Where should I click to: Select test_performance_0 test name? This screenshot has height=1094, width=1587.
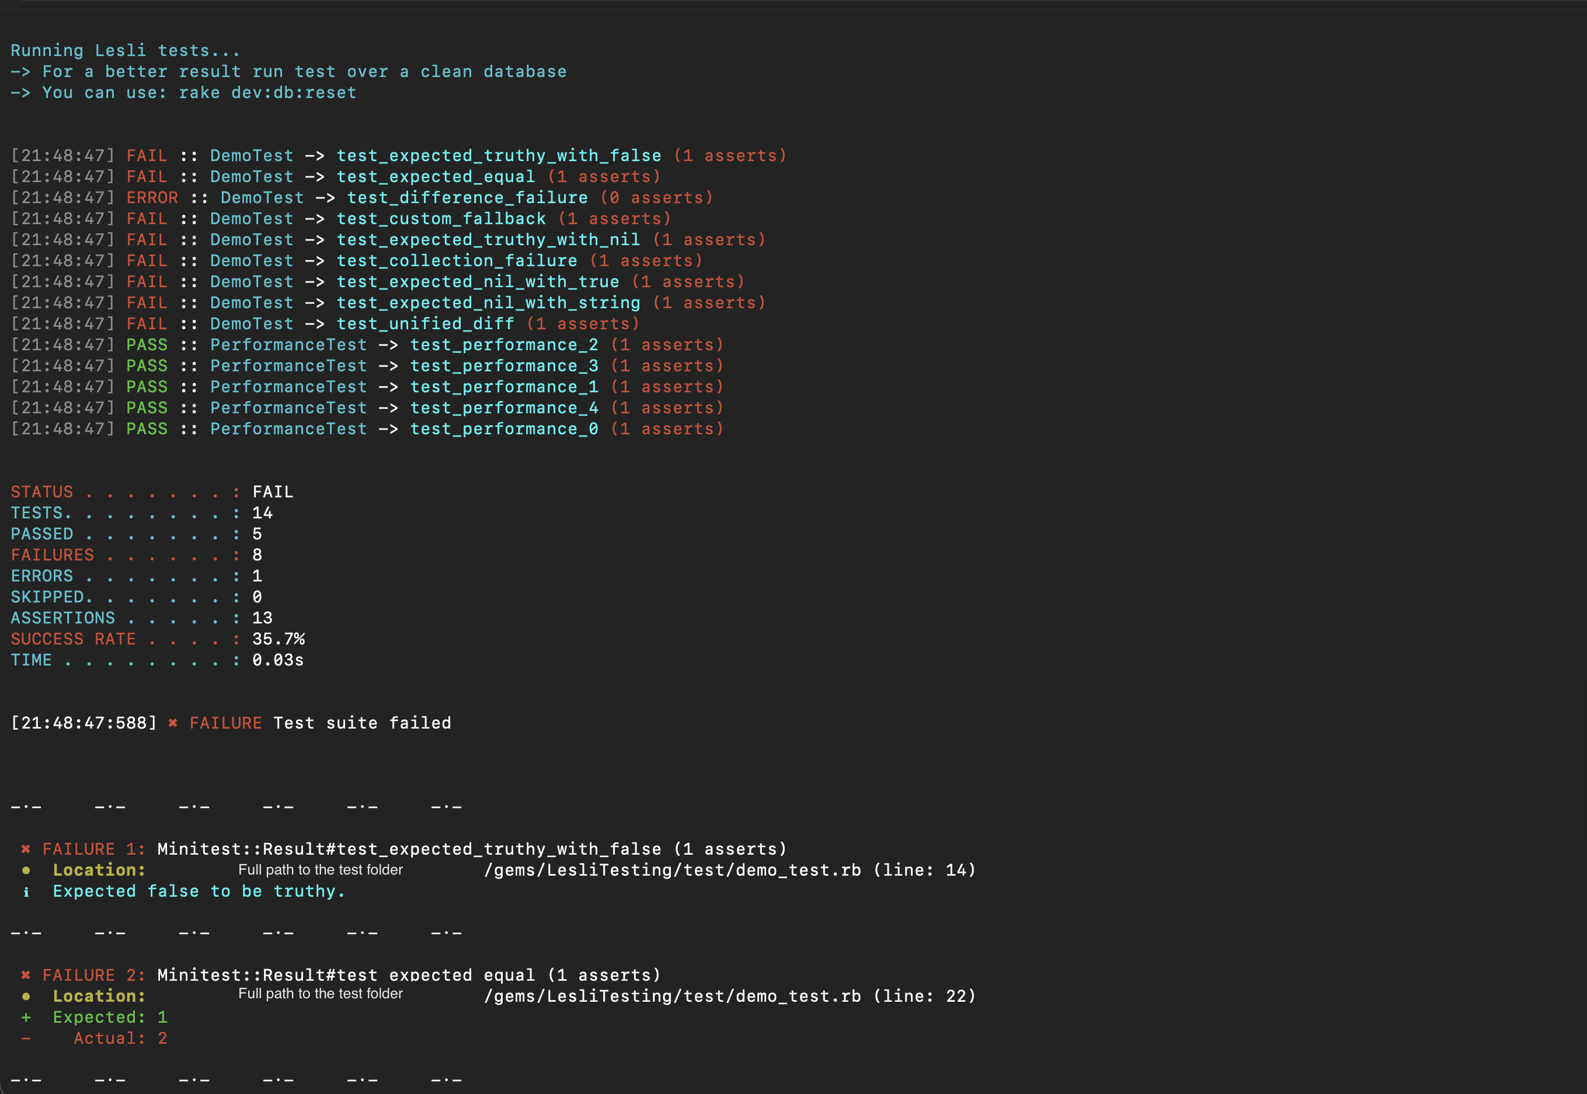[504, 429]
